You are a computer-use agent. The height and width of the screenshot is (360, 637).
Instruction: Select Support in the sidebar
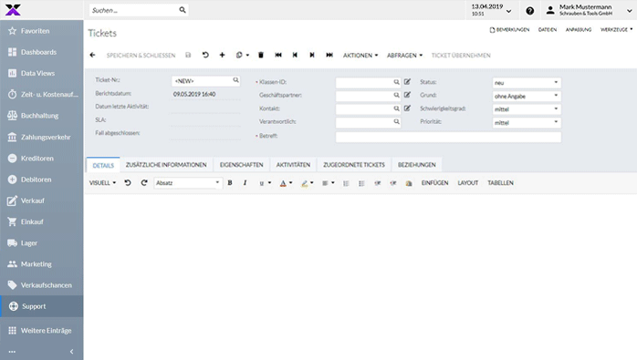pyautogui.click(x=41, y=306)
